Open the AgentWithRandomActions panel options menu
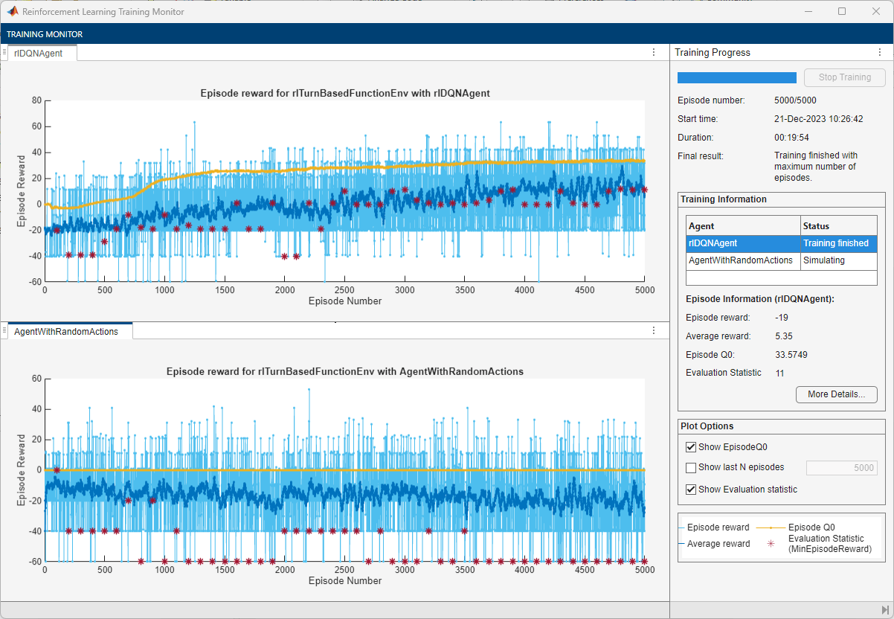 coord(653,330)
